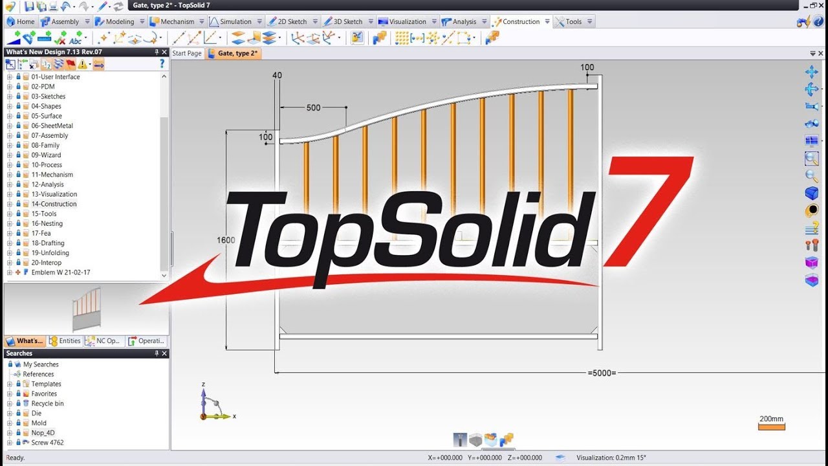Click the X=+000.000 coordinate readout
828x466 pixels.
(445, 458)
